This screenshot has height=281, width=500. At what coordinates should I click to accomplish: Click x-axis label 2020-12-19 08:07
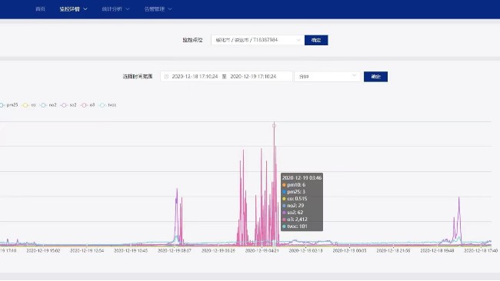tap(175, 251)
